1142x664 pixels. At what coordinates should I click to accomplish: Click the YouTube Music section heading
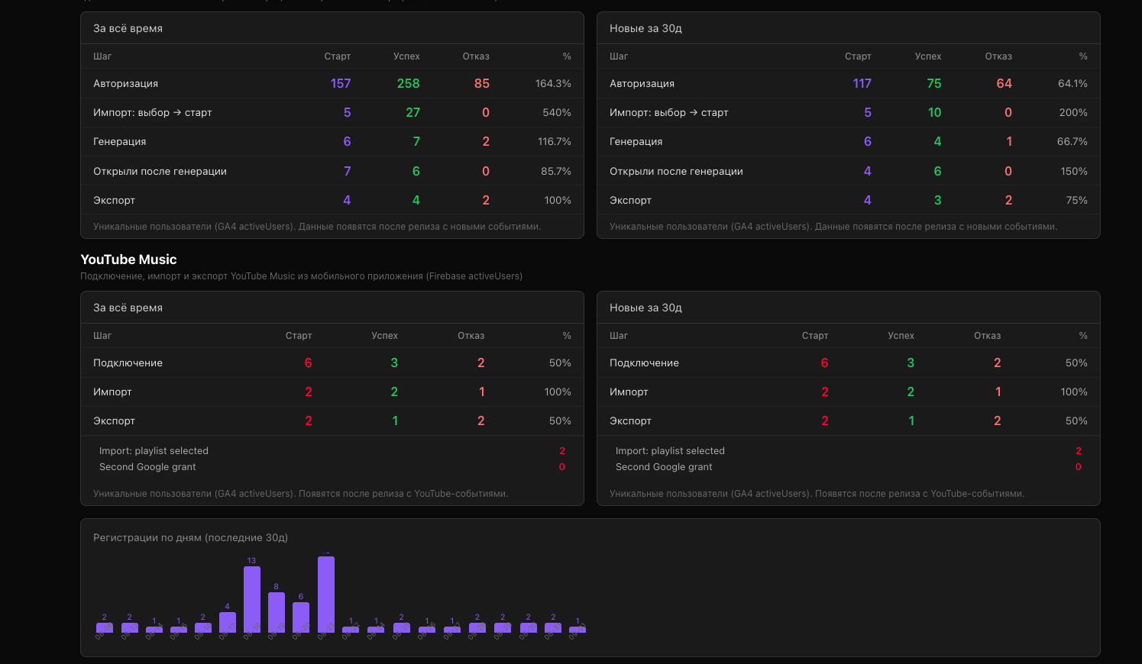[128, 259]
